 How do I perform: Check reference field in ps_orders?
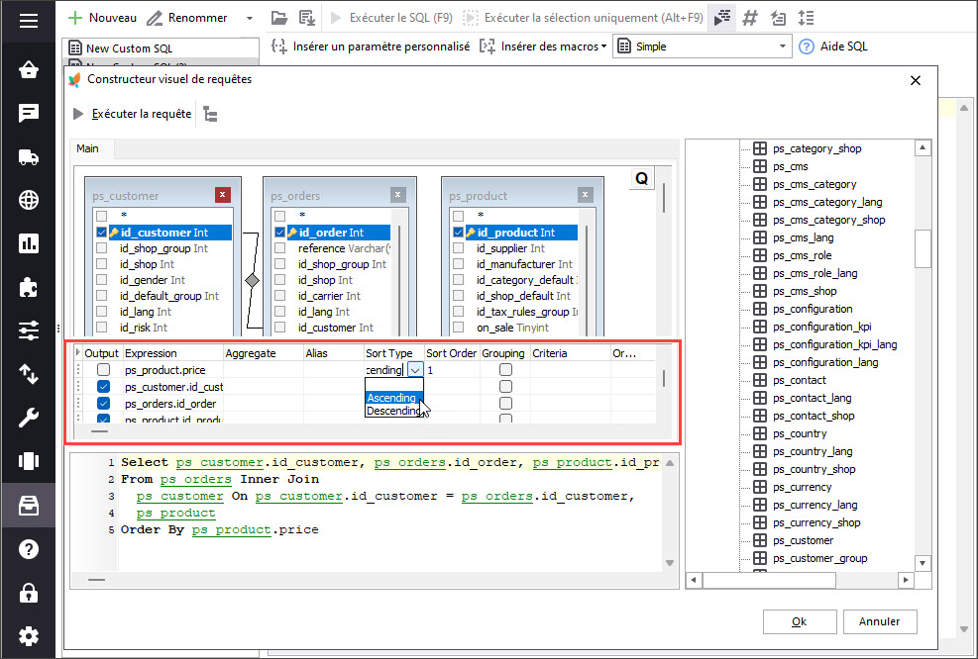[x=280, y=248]
